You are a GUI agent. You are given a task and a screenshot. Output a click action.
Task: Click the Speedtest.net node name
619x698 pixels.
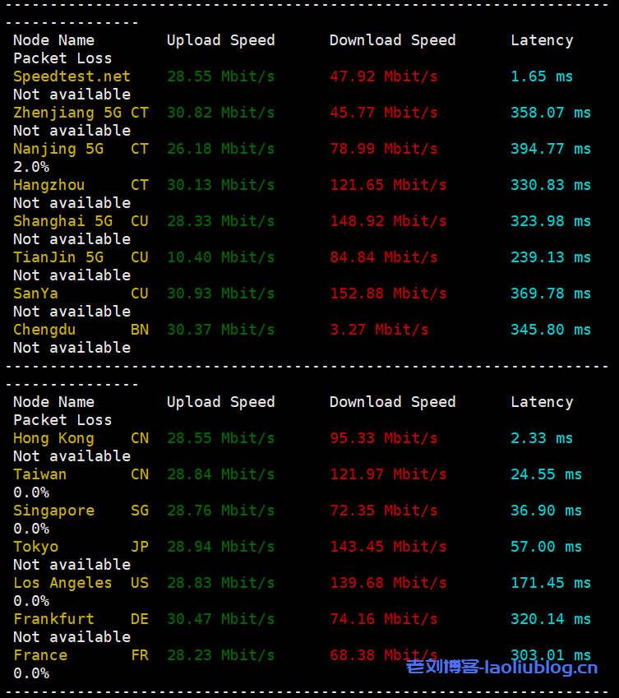[72, 76]
